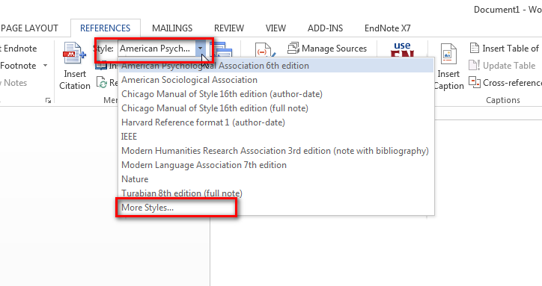The width and height of the screenshot is (542, 286).
Task: Expand the Footnote options arrow
Action: (x=45, y=65)
